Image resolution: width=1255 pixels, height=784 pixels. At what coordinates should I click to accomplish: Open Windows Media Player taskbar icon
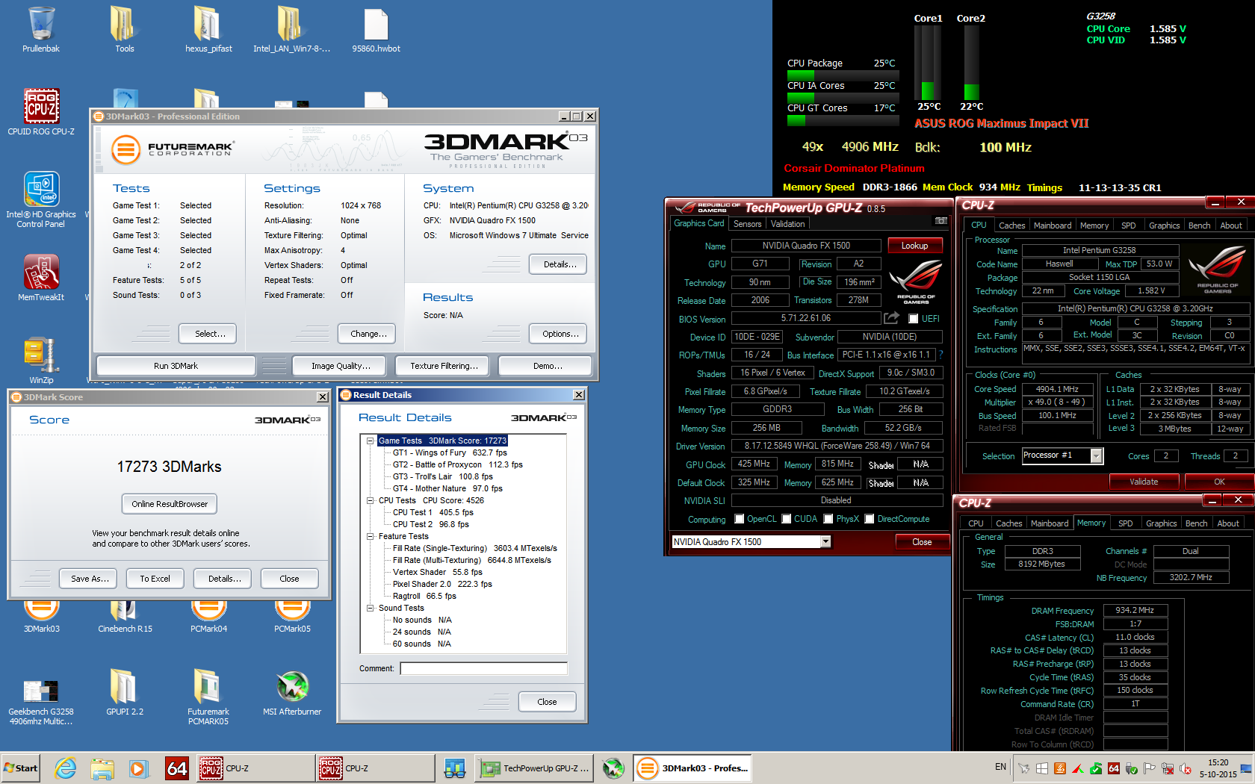click(138, 768)
